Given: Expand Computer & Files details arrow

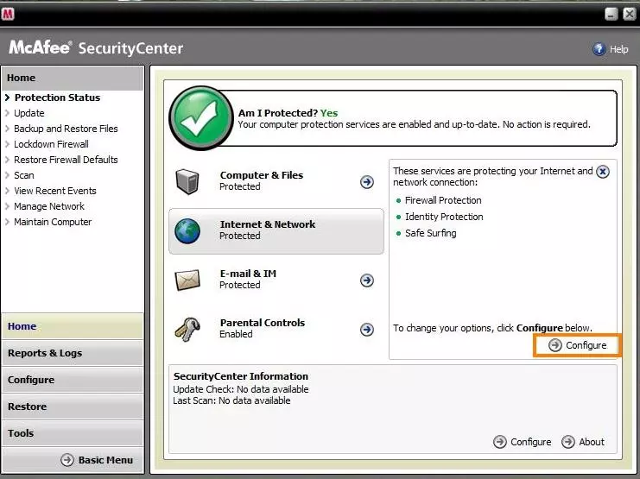Looking at the screenshot, I should [x=367, y=181].
